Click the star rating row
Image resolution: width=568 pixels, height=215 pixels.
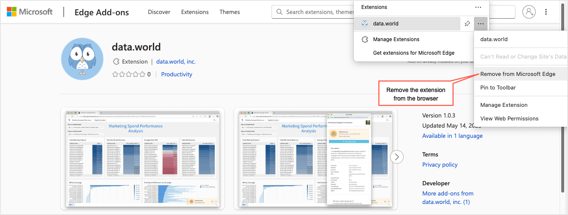point(129,74)
